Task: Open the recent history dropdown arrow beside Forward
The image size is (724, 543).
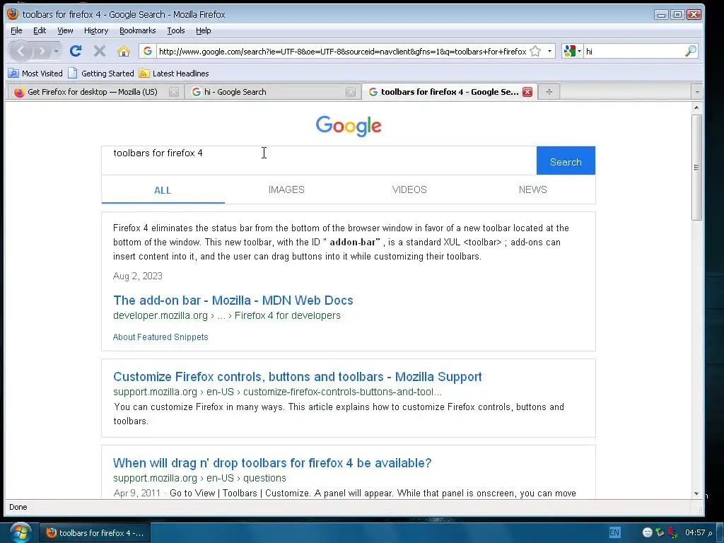Action: (x=57, y=51)
